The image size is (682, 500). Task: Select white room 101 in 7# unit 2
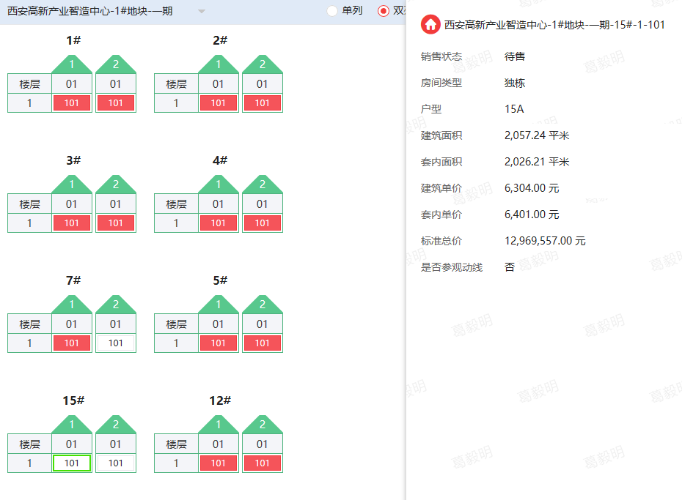pyautogui.click(x=116, y=343)
